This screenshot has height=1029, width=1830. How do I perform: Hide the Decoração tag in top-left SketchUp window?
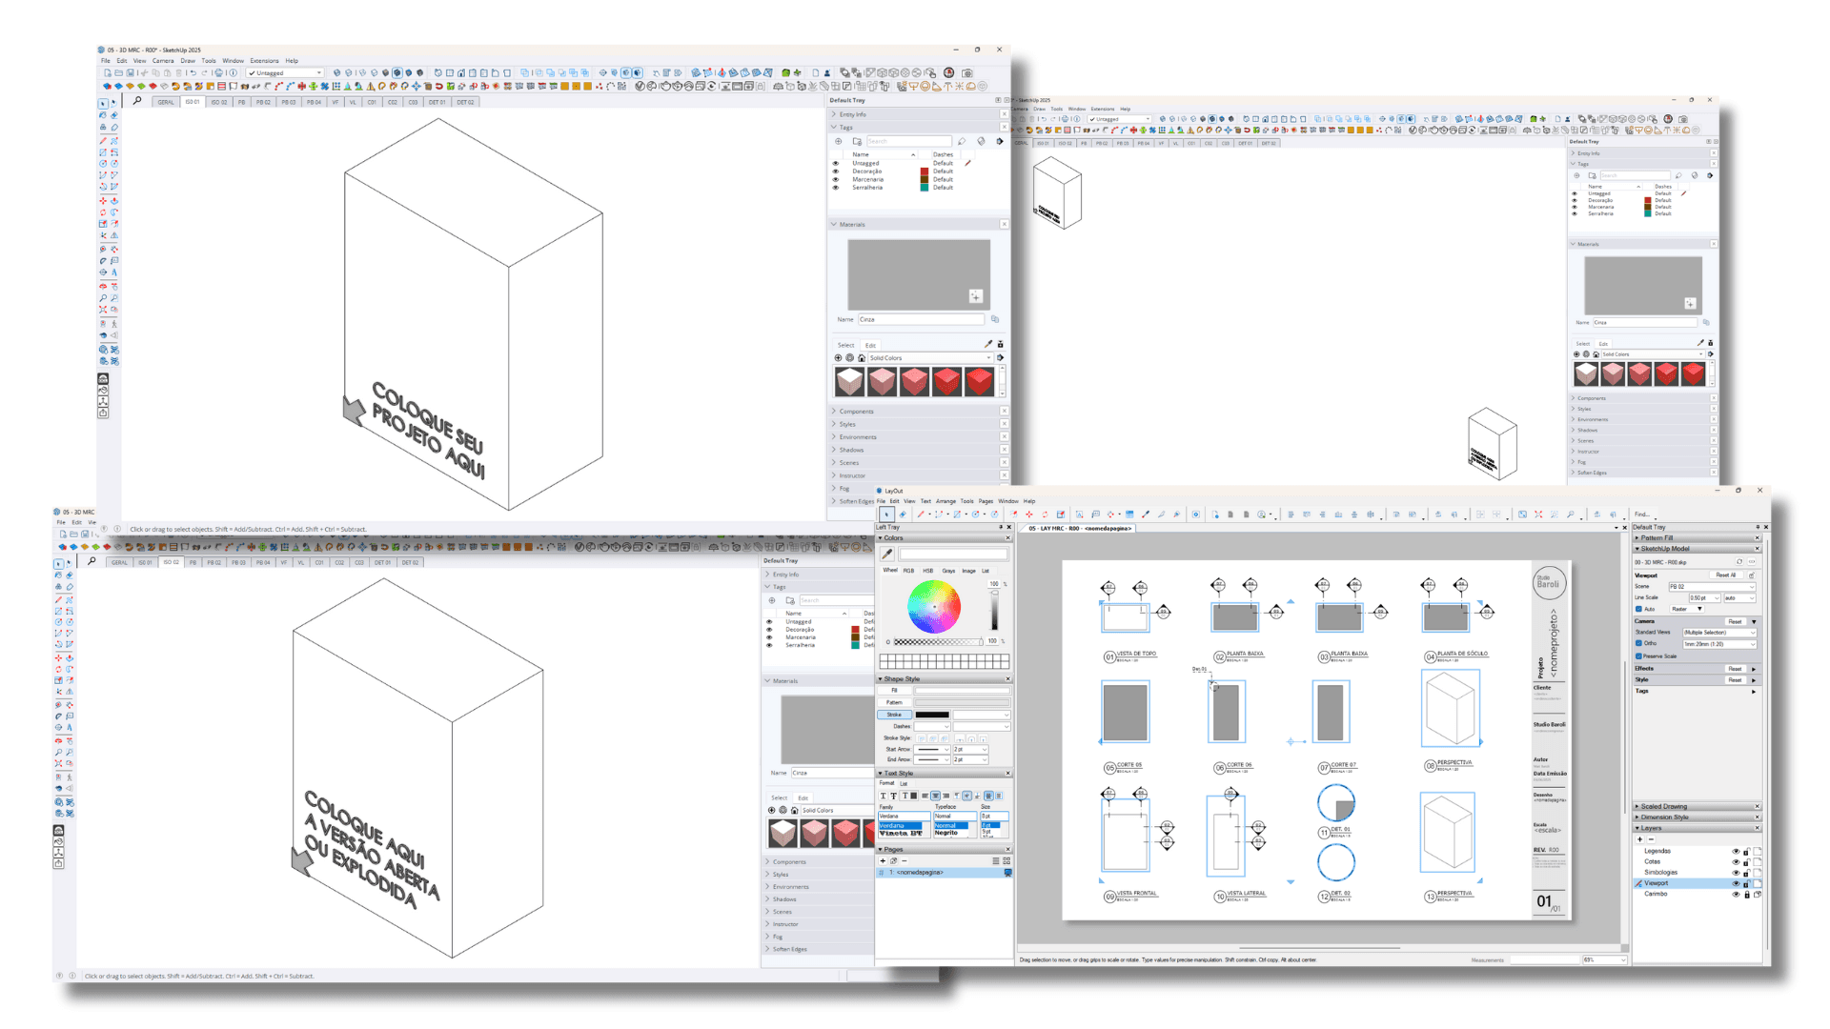tap(836, 171)
